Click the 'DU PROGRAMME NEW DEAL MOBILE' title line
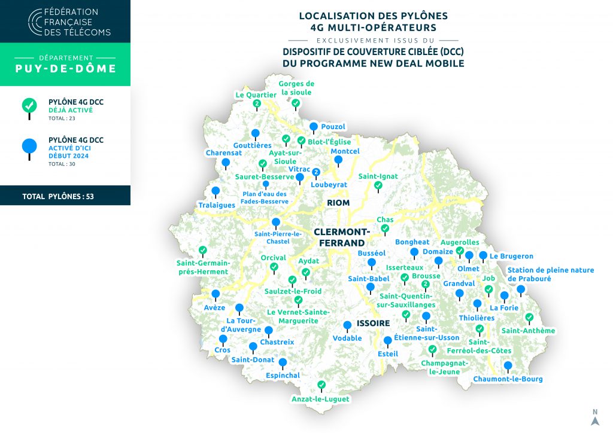 click(374, 63)
